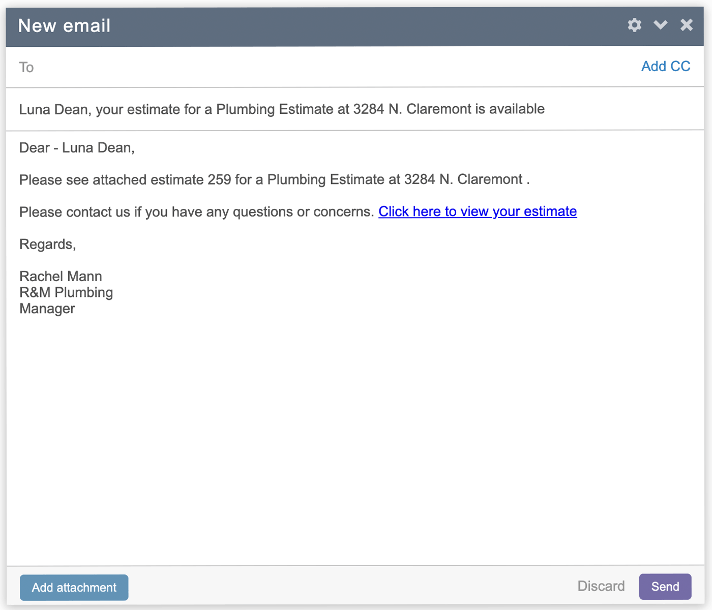This screenshot has width=712, height=610.
Task: Send the email to Luna Dean
Action: (664, 586)
